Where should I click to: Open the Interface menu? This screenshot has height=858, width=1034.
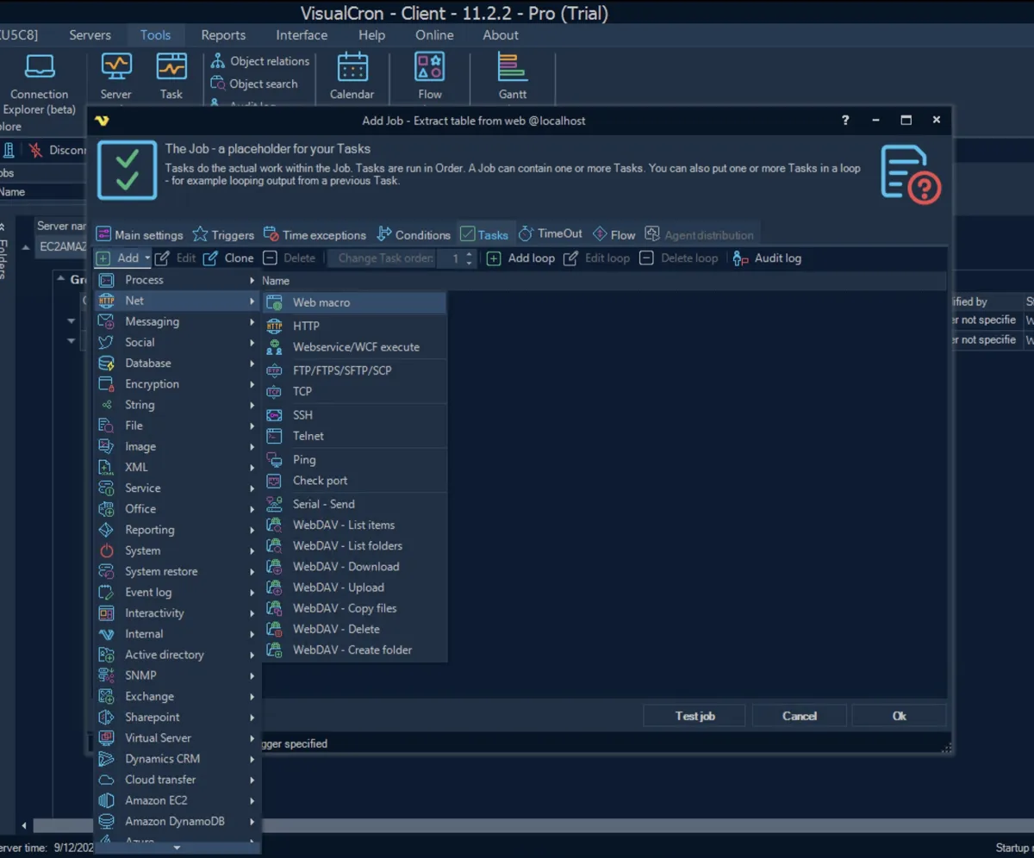coord(302,35)
